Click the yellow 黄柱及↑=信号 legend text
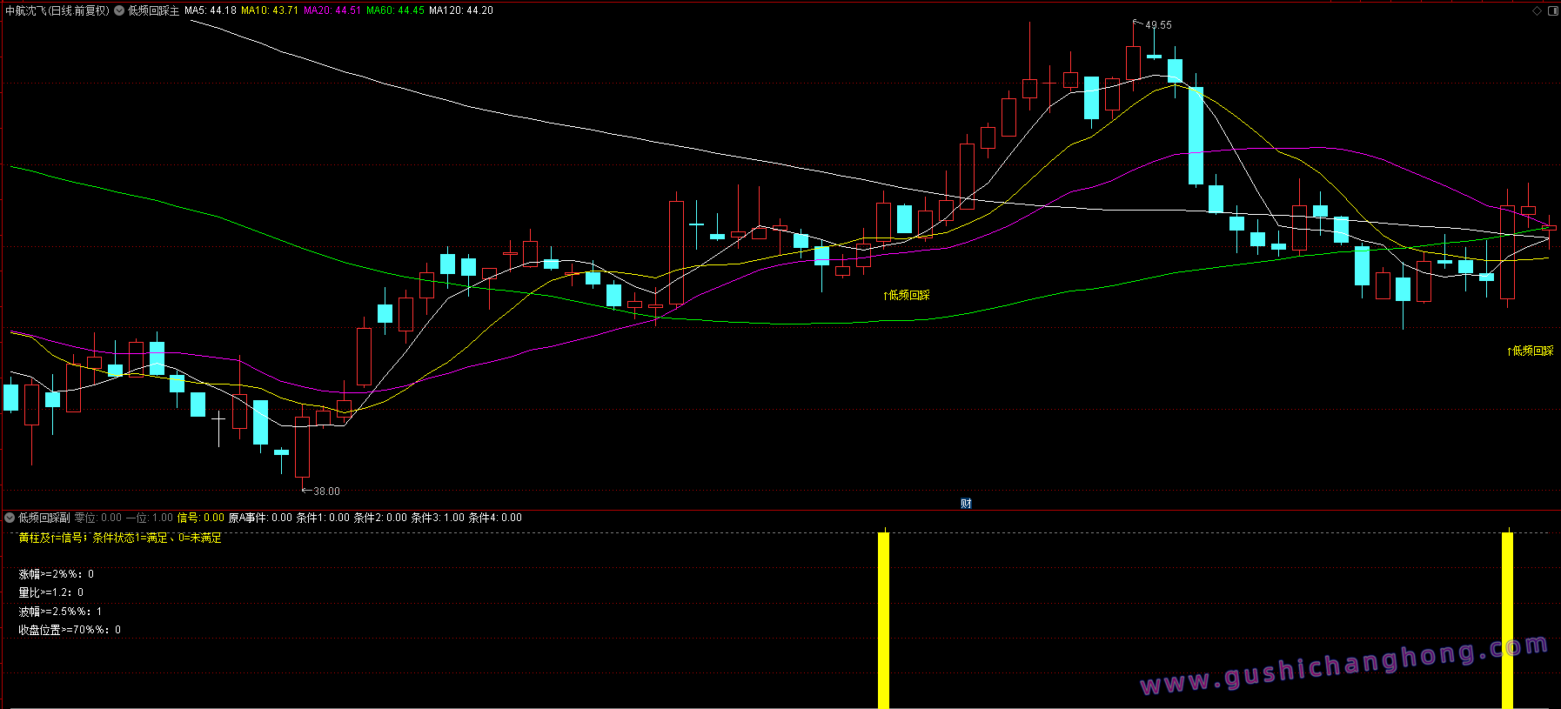 [x=120, y=538]
